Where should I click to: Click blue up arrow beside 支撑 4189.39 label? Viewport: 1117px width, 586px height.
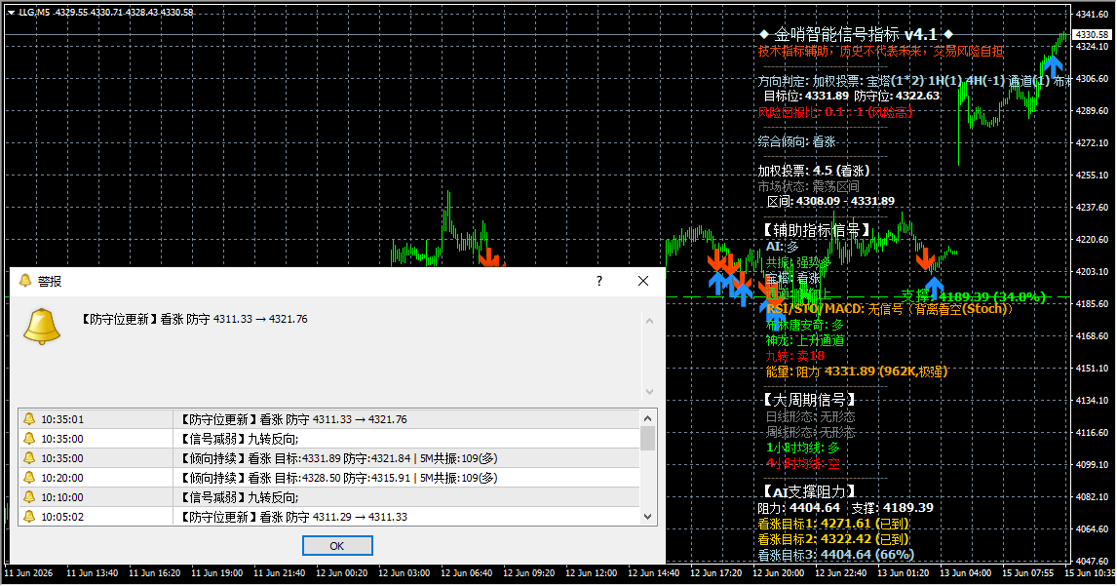tap(934, 289)
